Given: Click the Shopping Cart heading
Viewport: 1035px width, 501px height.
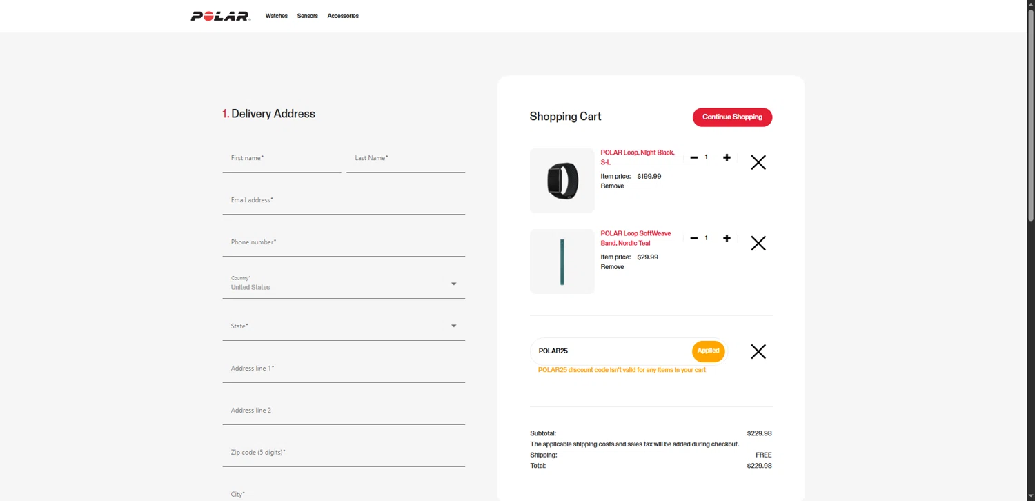Looking at the screenshot, I should tap(565, 117).
